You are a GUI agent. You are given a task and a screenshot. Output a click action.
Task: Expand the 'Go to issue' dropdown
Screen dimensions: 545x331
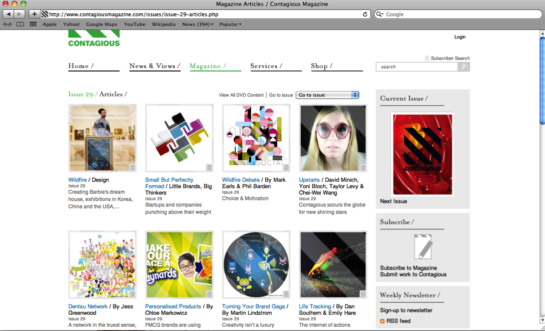pos(327,95)
